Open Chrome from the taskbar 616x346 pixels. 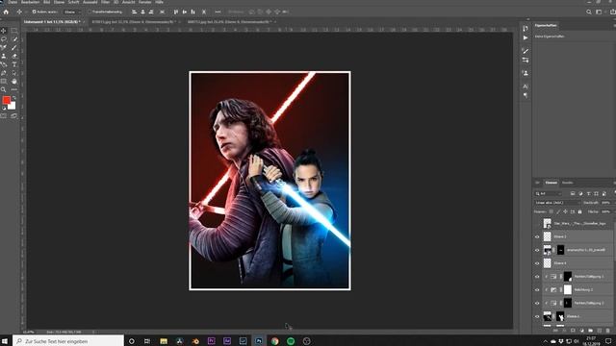pos(274,341)
